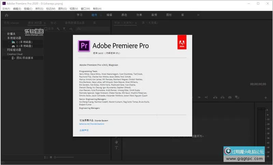The width and height of the screenshot is (273, 165).
Task: Open the filter funnel icon in Media Browser
Action: click(x=64, y=29)
